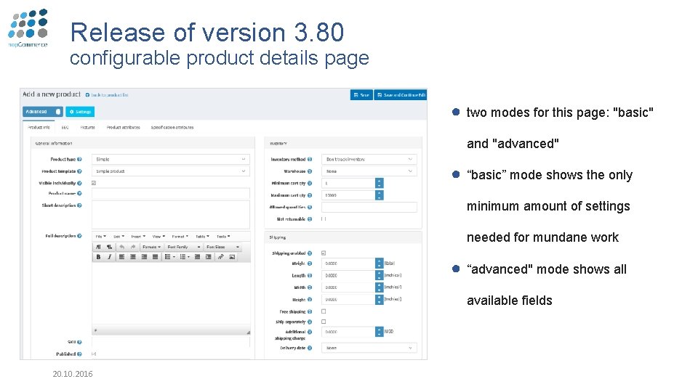The image size is (698, 392).
Task: Open the Warehouse dropdown
Action: pyautogui.click(x=369, y=171)
